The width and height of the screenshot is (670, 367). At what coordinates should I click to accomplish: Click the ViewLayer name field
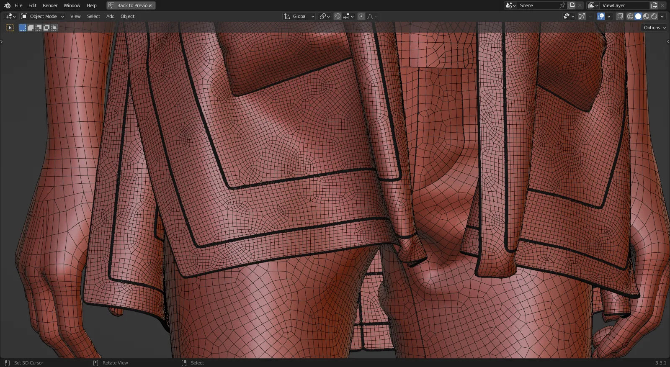624,5
